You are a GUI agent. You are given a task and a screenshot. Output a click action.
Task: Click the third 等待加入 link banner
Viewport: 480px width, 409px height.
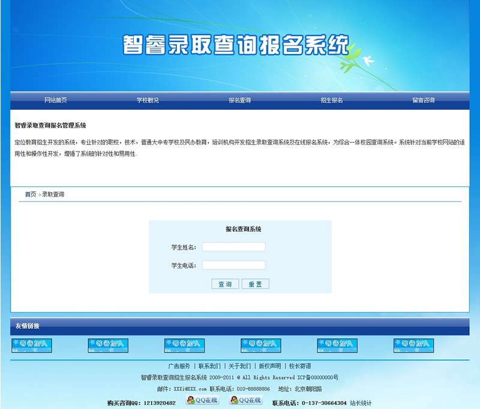click(x=184, y=346)
